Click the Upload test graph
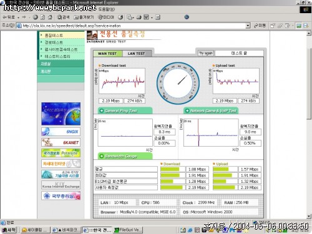Image resolution: width=312 pixels, height=234 pixels. (236, 81)
